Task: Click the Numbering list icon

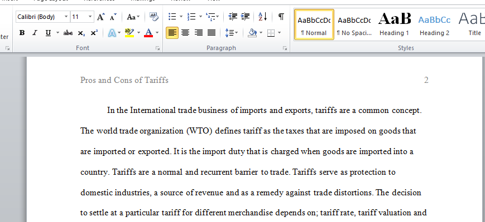Action: tap(191, 17)
